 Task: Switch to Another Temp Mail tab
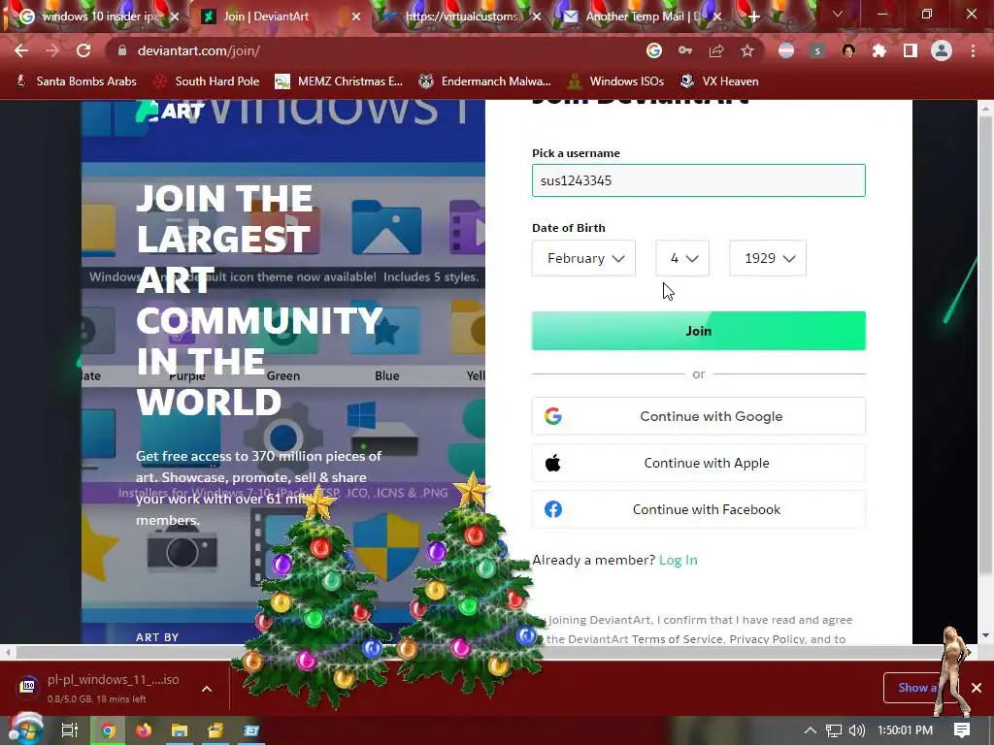643,16
